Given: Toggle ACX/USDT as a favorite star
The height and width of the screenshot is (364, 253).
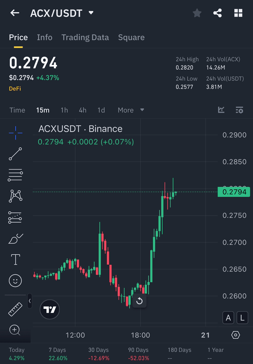Looking at the screenshot, I should pyautogui.click(x=197, y=13).
